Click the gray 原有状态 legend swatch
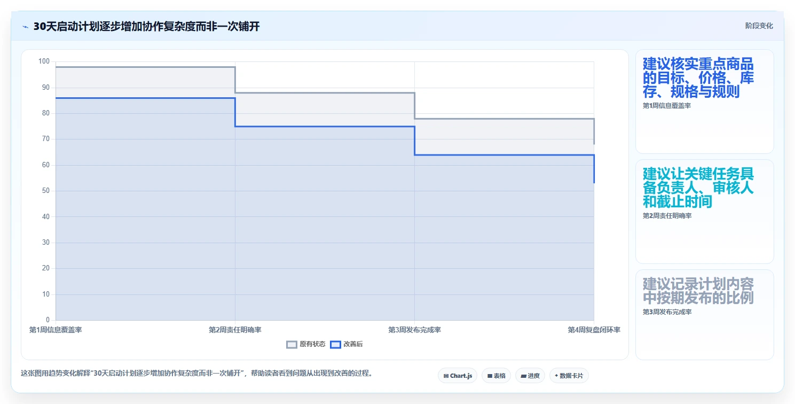Screen dimensions: 795x404 point(292,344)
